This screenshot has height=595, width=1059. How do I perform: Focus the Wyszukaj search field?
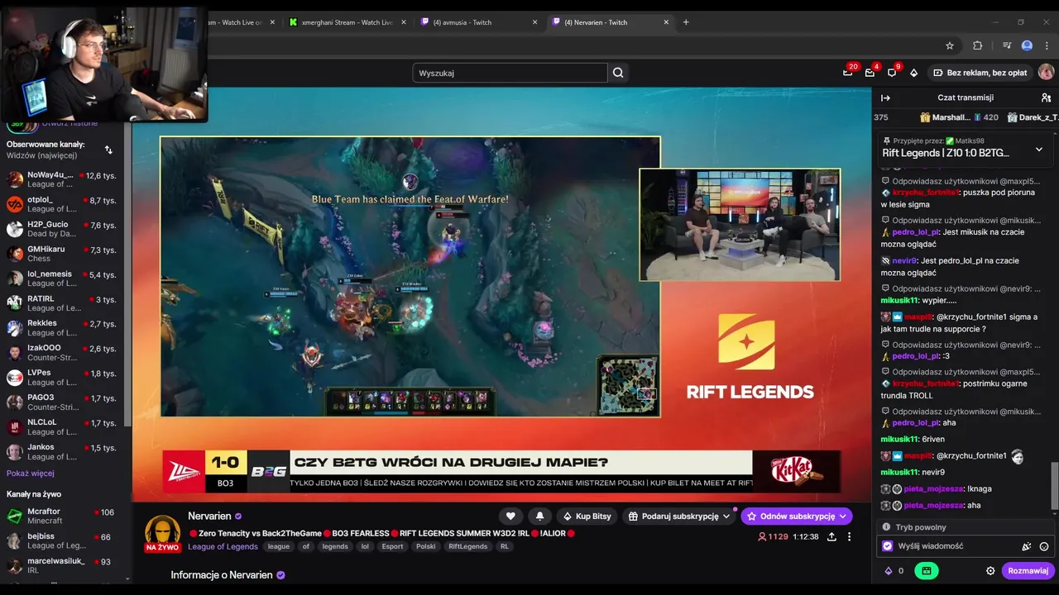[510, 73]
